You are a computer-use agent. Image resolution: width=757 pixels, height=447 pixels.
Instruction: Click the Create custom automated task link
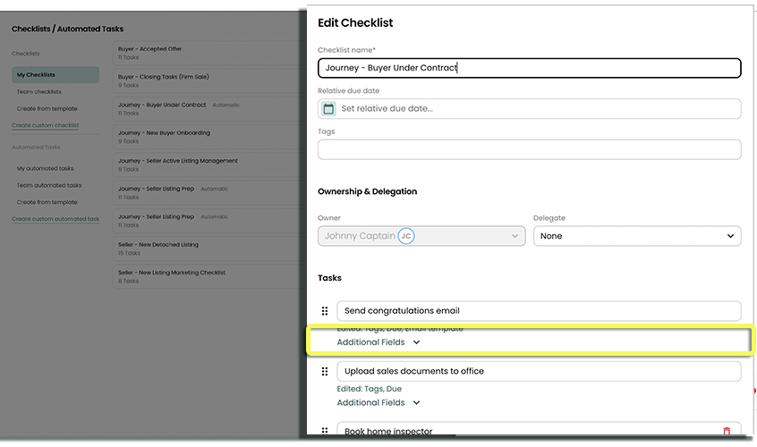[55, 219]
